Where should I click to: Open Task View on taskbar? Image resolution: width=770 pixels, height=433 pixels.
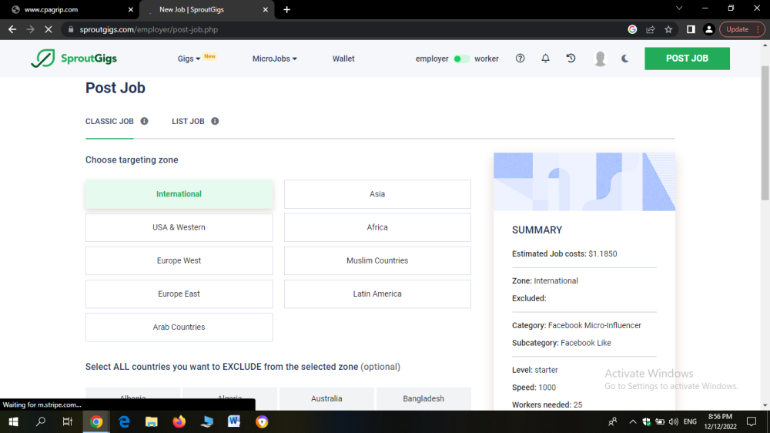68,421
